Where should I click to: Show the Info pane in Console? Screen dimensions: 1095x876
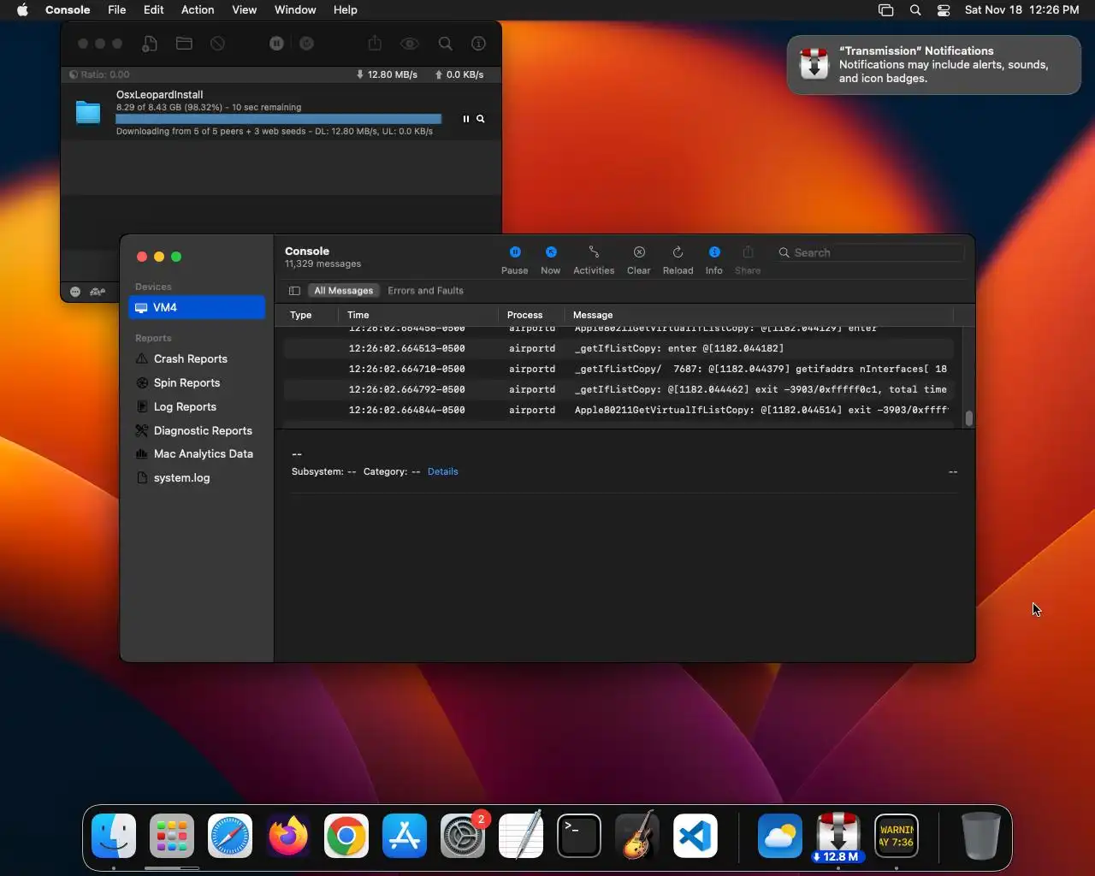point(714,260)
